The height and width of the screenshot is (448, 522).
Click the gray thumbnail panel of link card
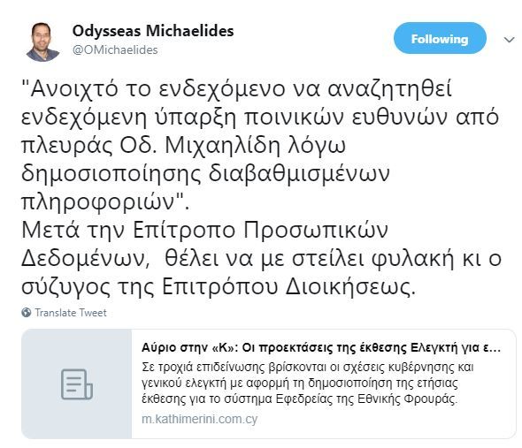click(x=77, y=384)
